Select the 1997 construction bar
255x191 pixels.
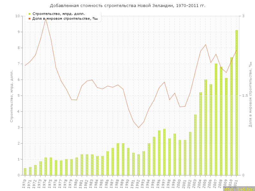coord(164,152)
